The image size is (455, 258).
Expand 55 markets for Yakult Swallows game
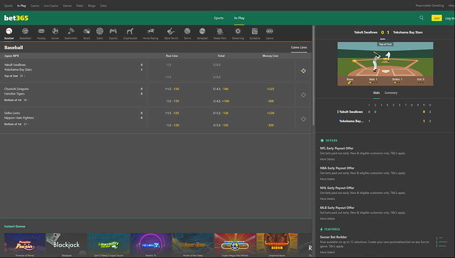22,76
